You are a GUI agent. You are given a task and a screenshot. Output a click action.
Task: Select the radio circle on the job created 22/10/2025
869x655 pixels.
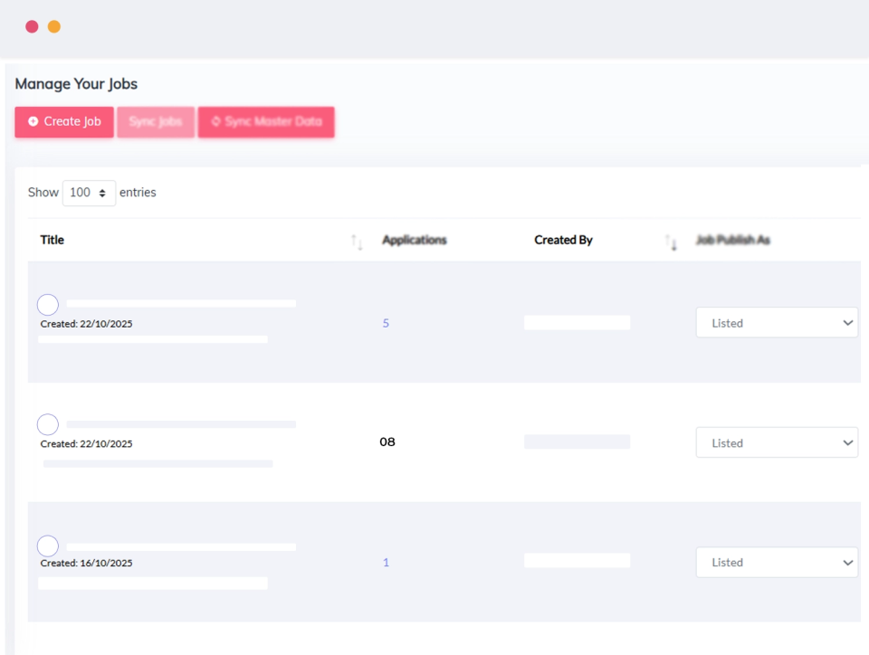[x=47, y=304]
